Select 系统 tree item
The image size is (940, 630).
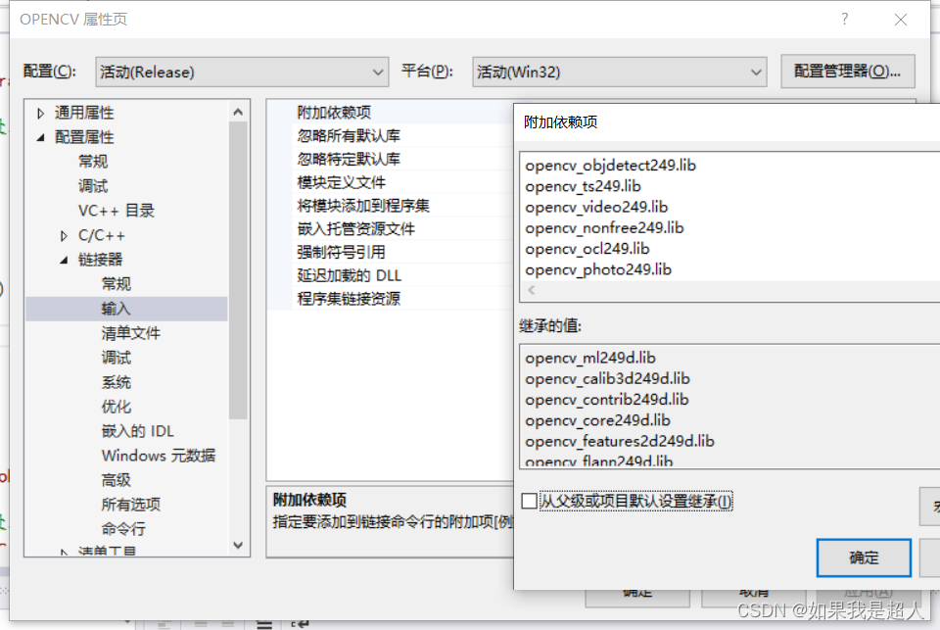click(117, 382)
